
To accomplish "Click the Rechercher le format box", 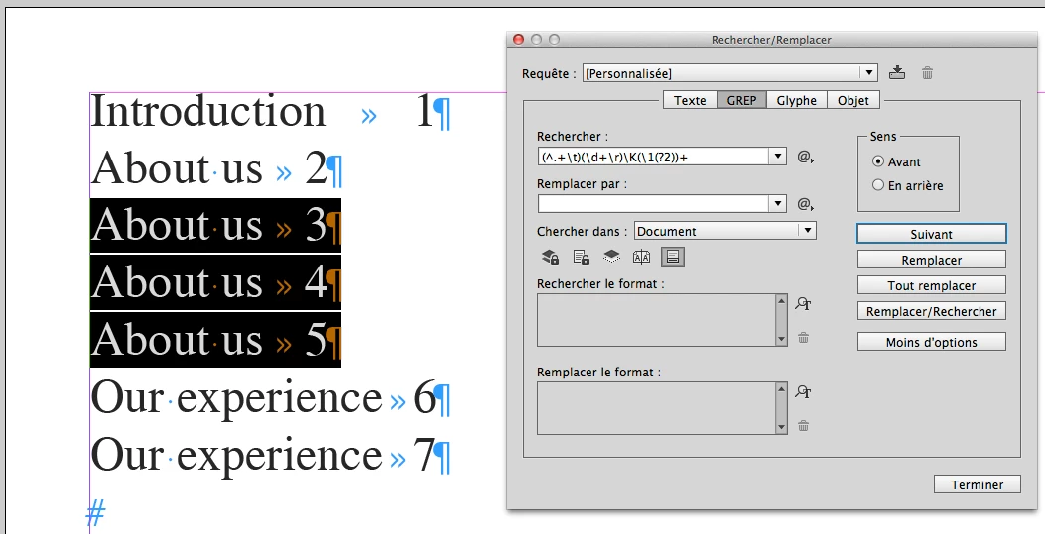I will [656, 320].
